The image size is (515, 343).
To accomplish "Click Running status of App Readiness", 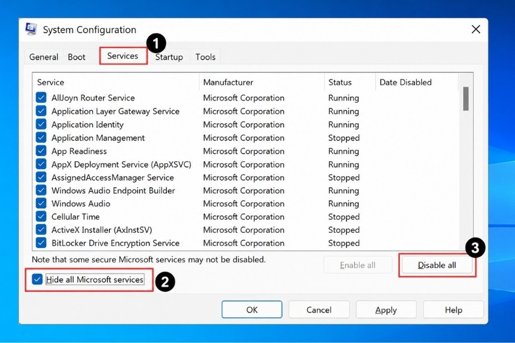I will point(343,151).
